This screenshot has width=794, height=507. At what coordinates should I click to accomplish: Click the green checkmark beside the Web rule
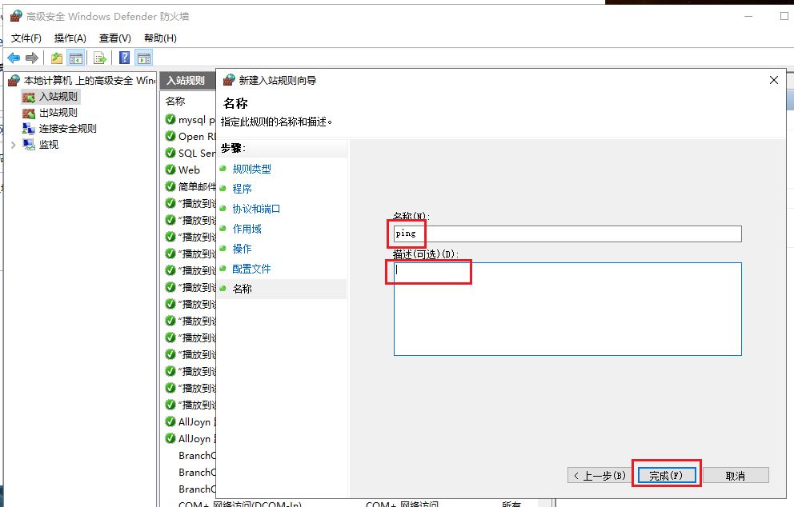(x=169, y=170)
